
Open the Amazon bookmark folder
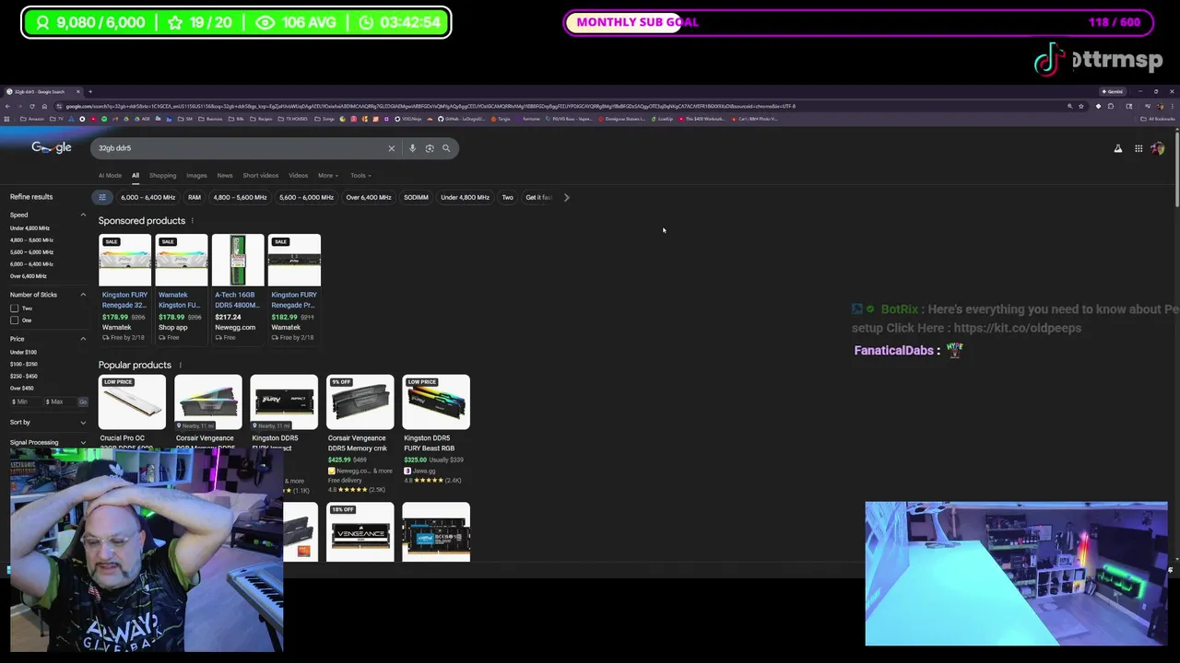[33, 119]
